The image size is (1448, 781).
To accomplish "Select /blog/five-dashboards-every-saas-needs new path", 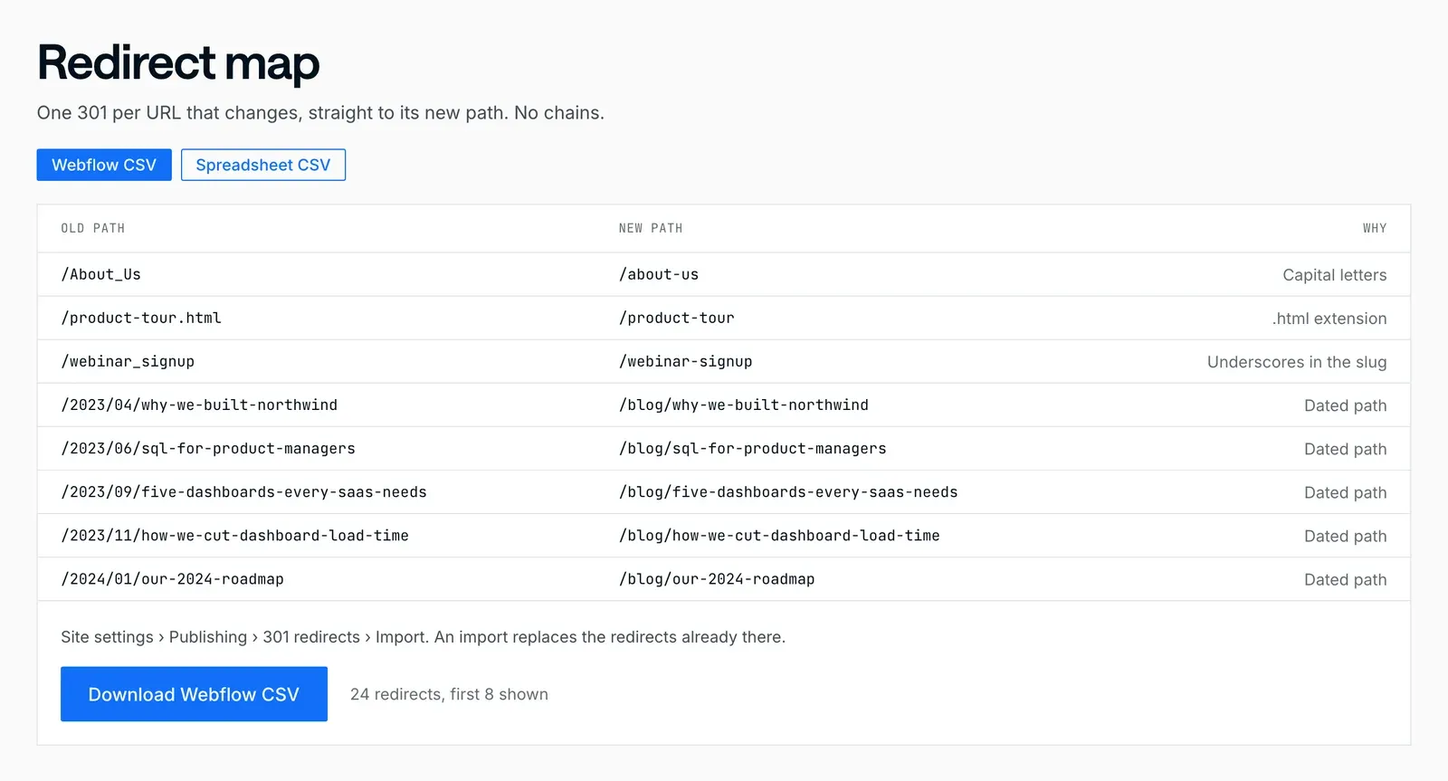I will 788,491.
